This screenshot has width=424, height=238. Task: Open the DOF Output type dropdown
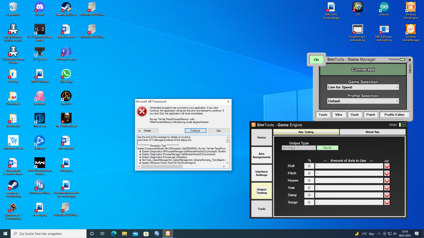[x=299, y=148]
